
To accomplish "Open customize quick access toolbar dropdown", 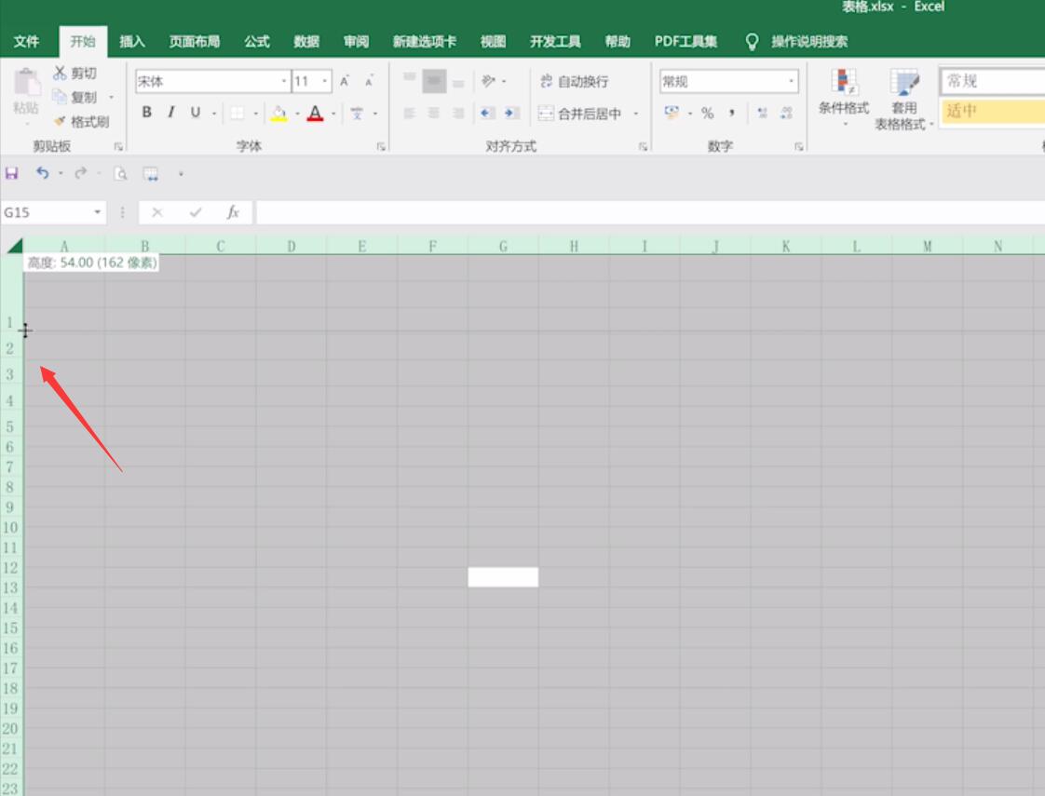I will (181, 174).
